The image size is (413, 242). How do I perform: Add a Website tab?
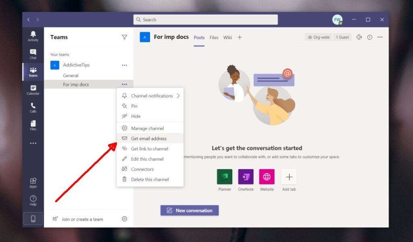(267, 177)
